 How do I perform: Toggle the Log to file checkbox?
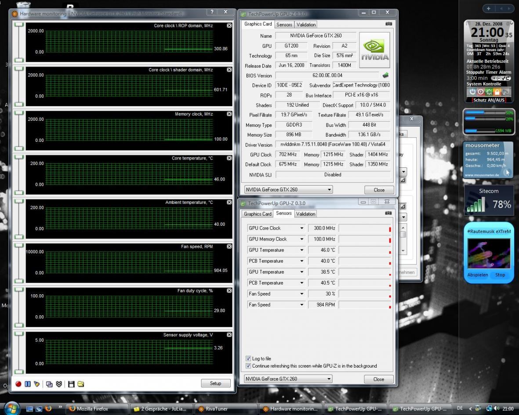pyautogui.click(x=248, y=358)
